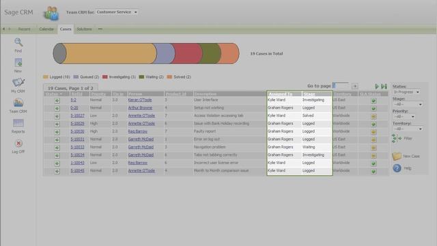Select the 'Solved' stage cell

tap(308, 115)
